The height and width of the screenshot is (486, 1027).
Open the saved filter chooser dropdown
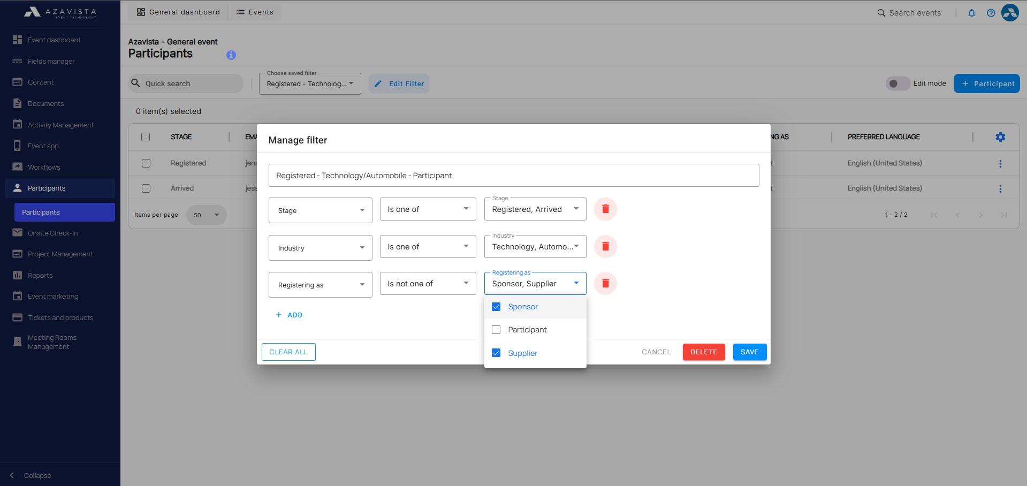point(310,83)
